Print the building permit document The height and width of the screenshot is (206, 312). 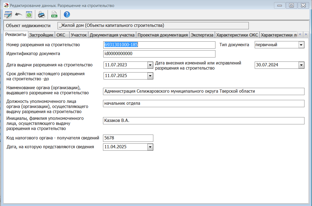[41, 15]
